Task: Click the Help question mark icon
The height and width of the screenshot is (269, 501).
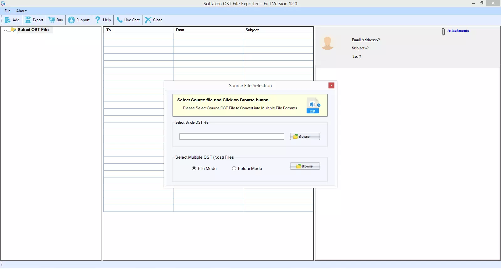Action: tap(98, 20)
